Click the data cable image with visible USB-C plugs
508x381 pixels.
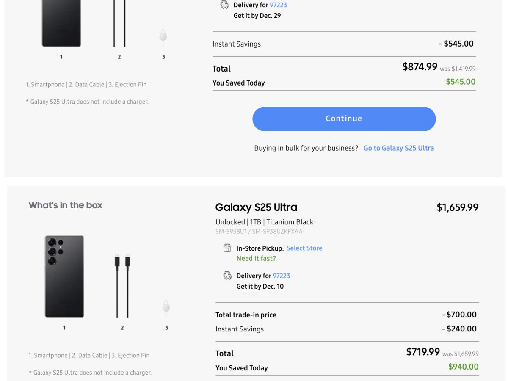point(122,286)
